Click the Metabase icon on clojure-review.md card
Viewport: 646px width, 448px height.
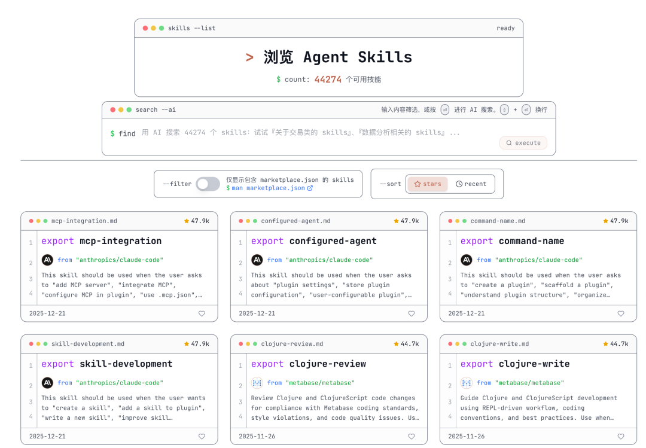point(257,383)
